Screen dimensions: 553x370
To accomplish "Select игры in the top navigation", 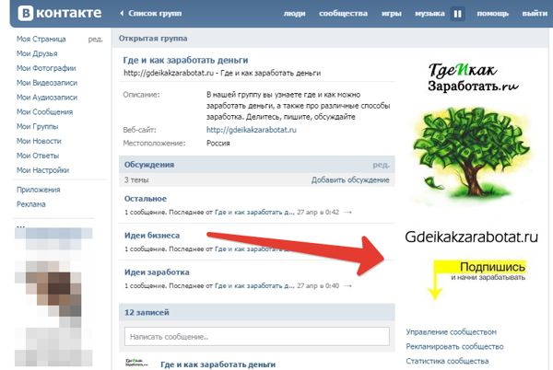I will coord(392,14).
